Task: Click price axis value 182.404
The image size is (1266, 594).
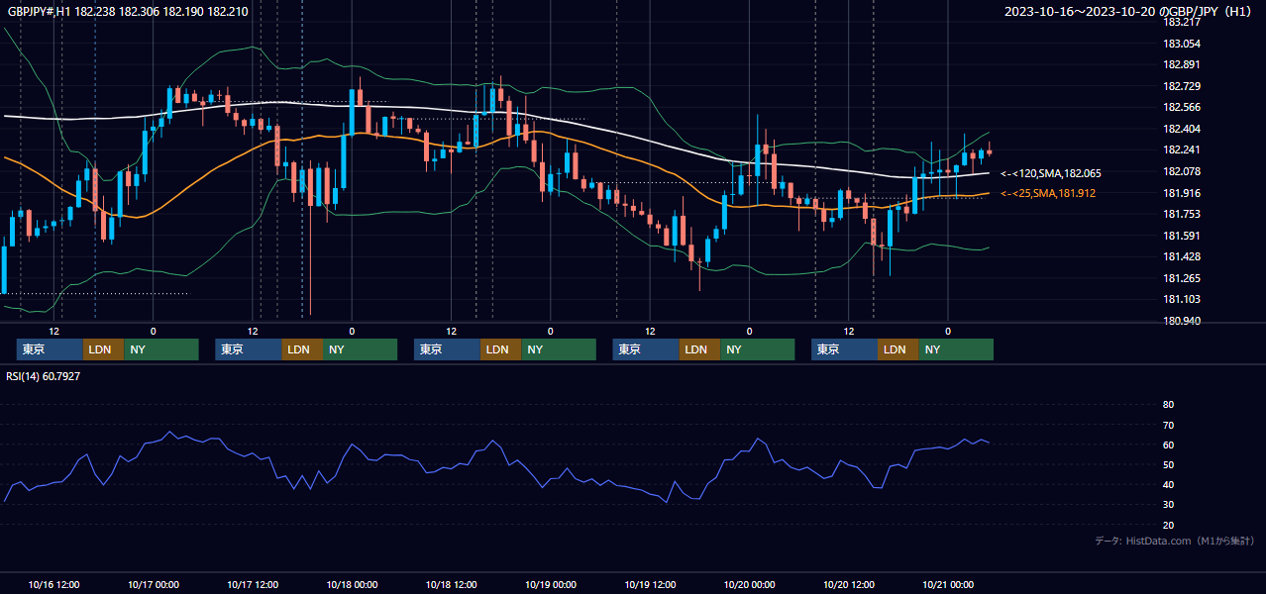Action: pyautogui.click(x=1182, y=129)
